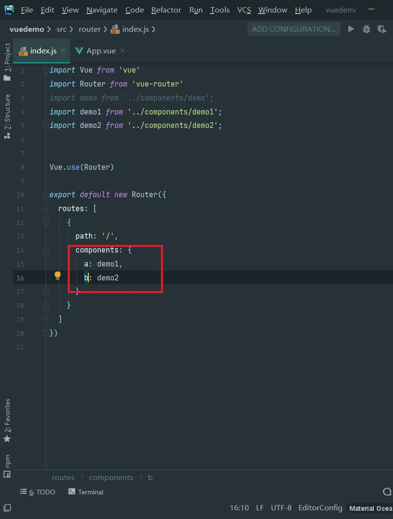Click the Debug bug icon
The image size is (393, 519).
367,29
